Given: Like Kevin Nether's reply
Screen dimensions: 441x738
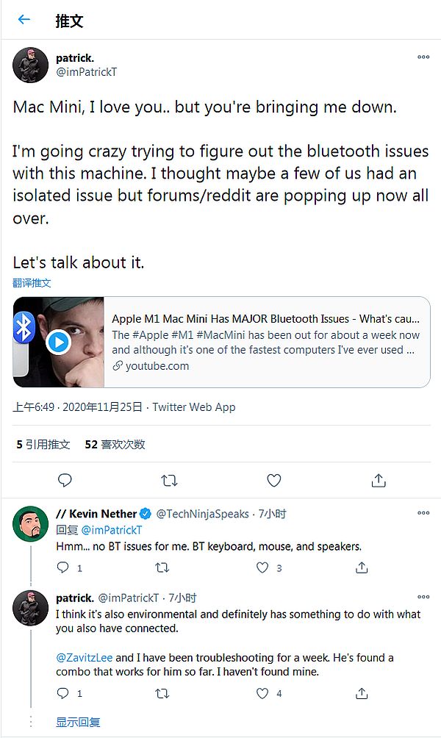Looking at the screenshot, I should point(262,567).
